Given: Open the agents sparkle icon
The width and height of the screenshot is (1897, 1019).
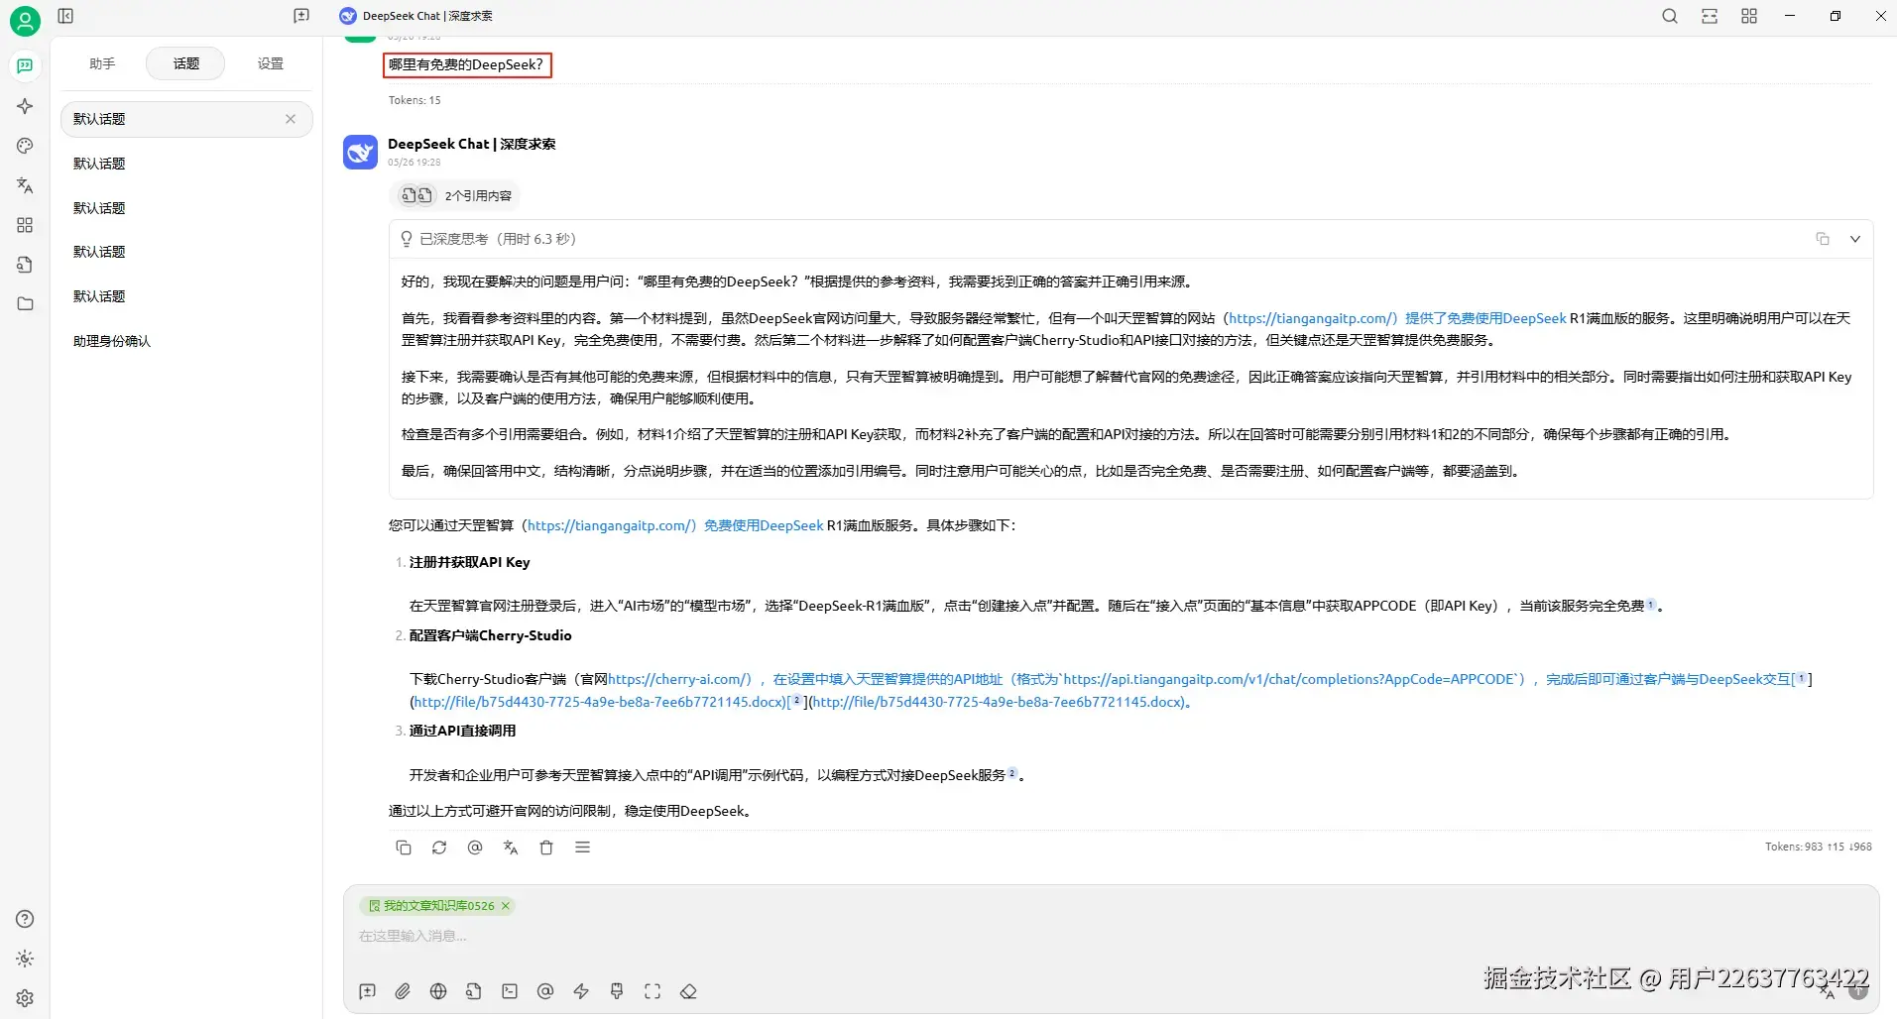Looking at the screenshot, I should [x=25, y=106].
